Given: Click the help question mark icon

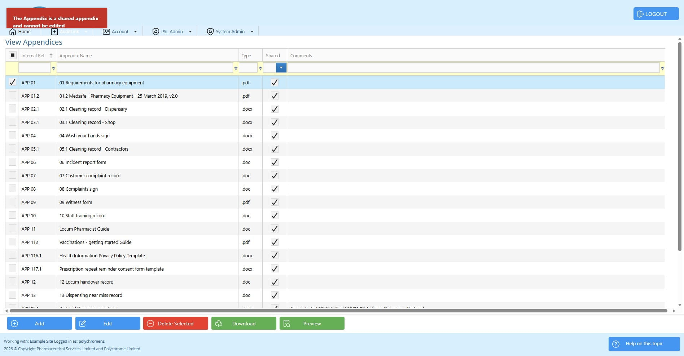Looking at the screenshot, I should pyautogui.click(x=616, y=344).
